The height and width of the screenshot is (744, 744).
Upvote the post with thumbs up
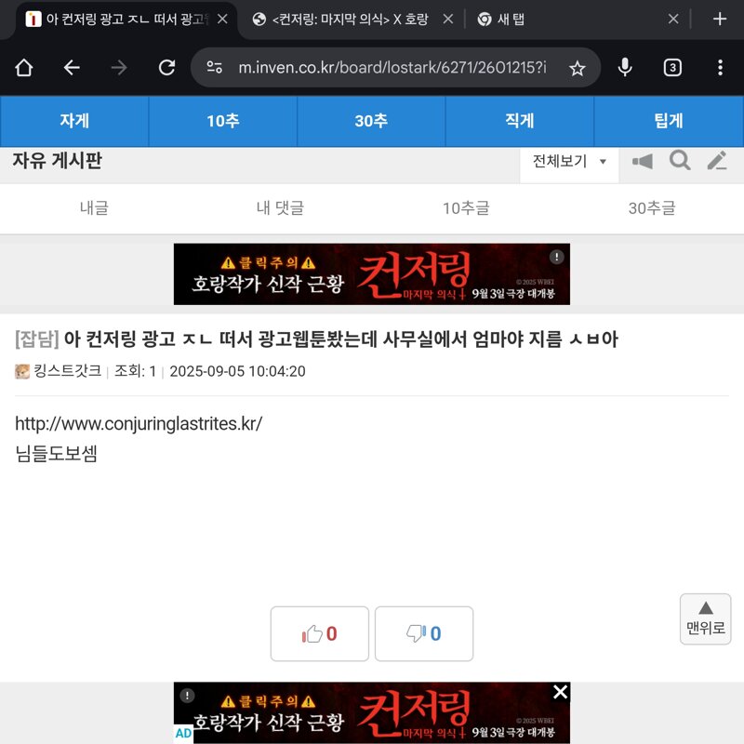319,633
